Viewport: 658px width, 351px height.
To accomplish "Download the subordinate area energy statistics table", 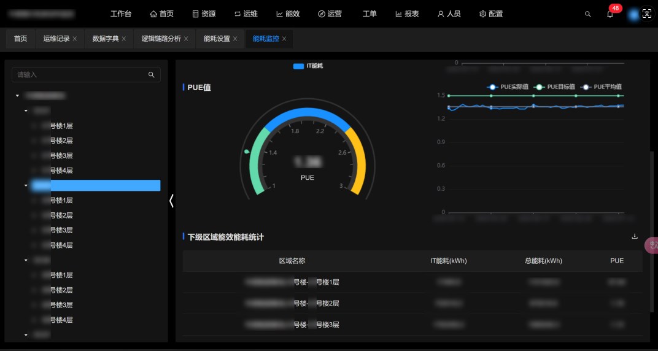I will (634, 236).
